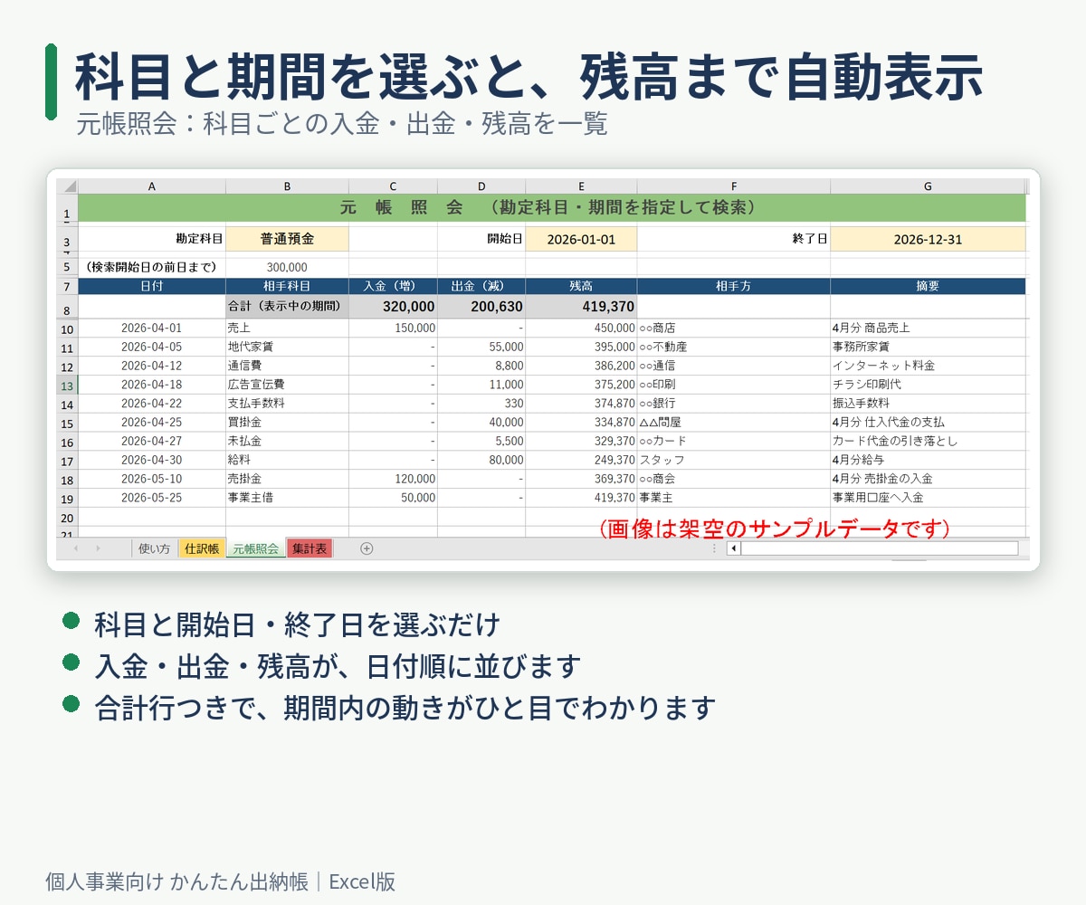
Task: Click the date cell 2026-04-01
Action: tap(152, 329)
